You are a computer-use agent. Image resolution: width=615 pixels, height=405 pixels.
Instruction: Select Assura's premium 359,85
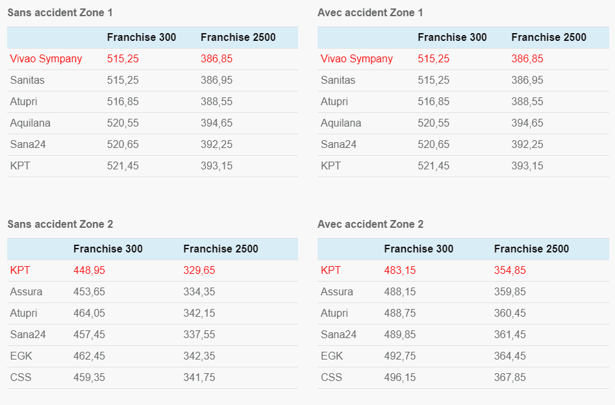[x=510, y=291]
